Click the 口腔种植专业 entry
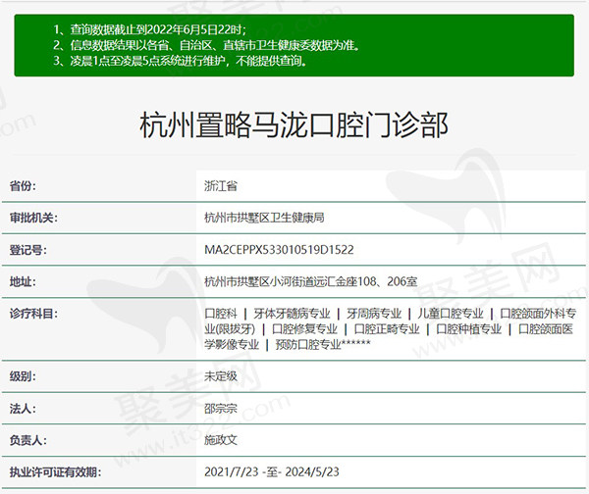Image resolution: width=589 pixels, height=494 pixels. (468, 329)
